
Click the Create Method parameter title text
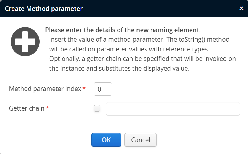point(44,9)
